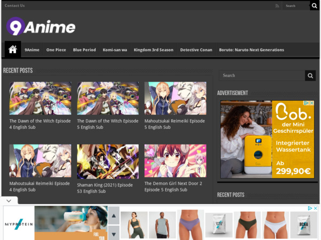Click up arrow in Myprotein carousel

(114, 215)
